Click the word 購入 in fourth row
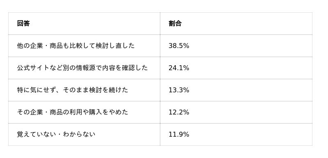The width and height of the screenshot is (328, 158). coord(95,112)
